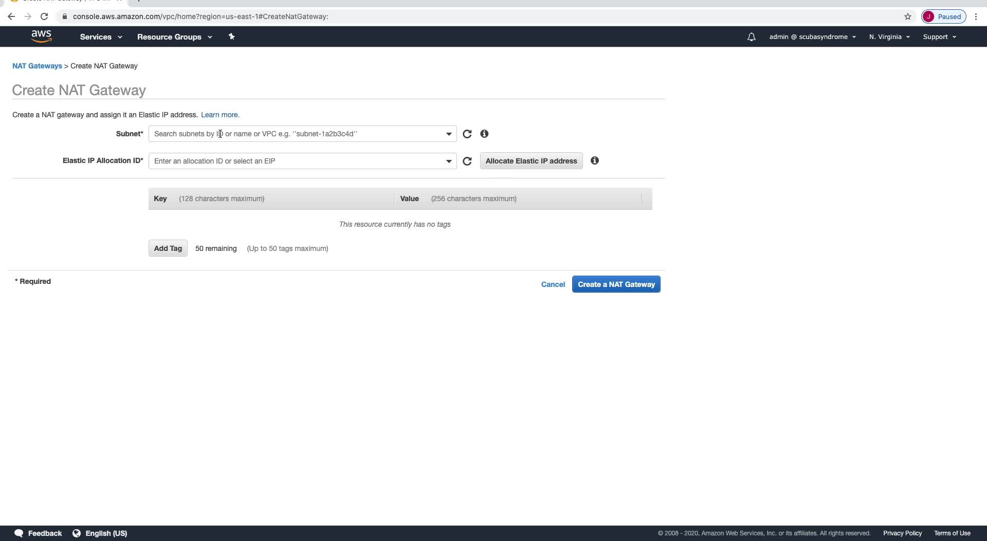Open the Terms of Use link
Image resolution: width=987 pixels, height=541 pixels.
click(x=952, y=533)
